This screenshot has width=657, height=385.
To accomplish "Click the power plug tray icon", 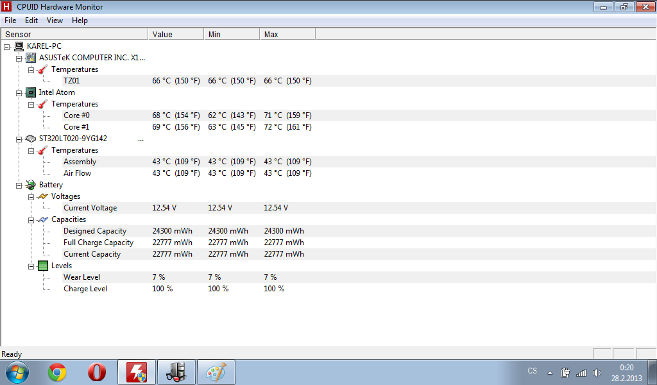I will [x=565, y=372].
